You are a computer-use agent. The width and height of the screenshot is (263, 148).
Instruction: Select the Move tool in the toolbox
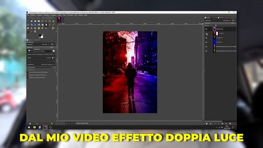pos(28,21)
